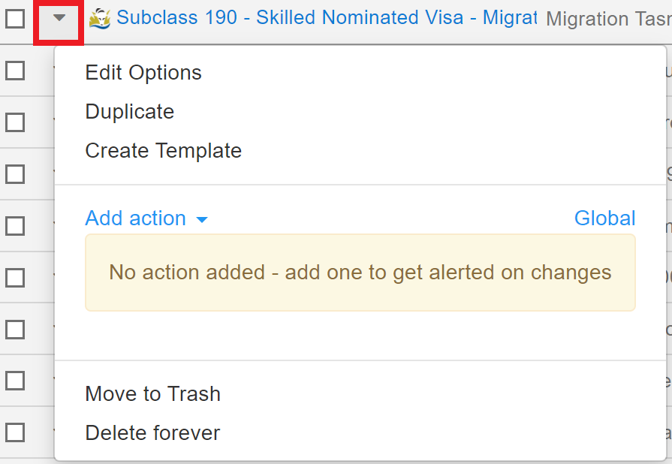Click the Subclass 190 monitor favicon icon

pos(99,19)
